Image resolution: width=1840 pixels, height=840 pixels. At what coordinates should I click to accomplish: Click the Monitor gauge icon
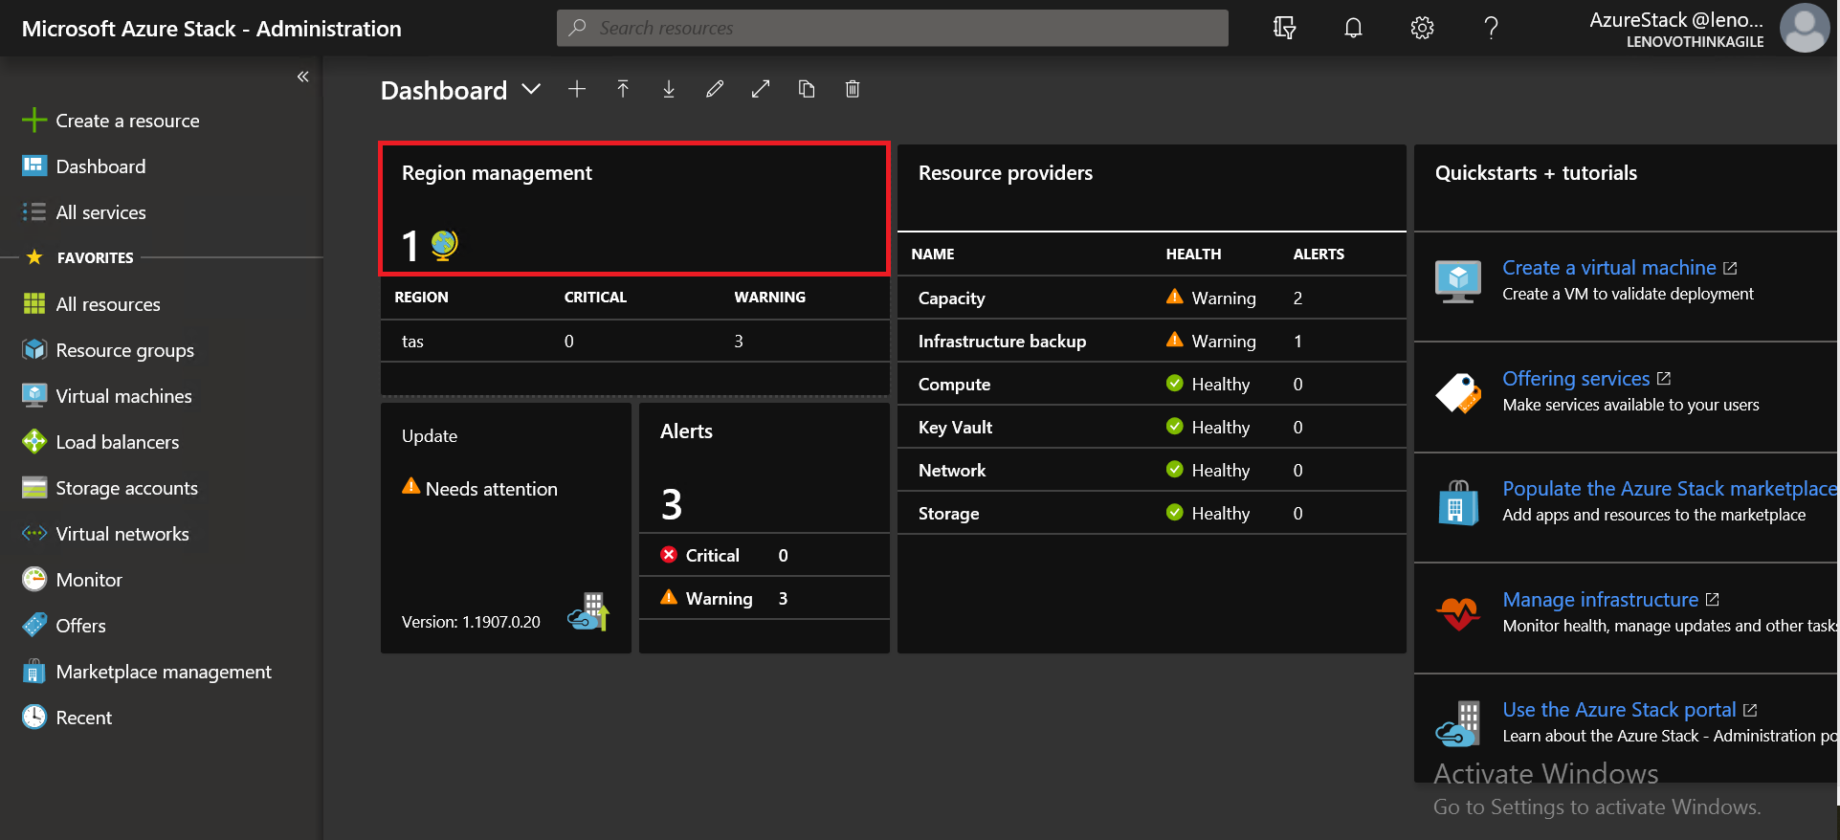tap(34, 580)
